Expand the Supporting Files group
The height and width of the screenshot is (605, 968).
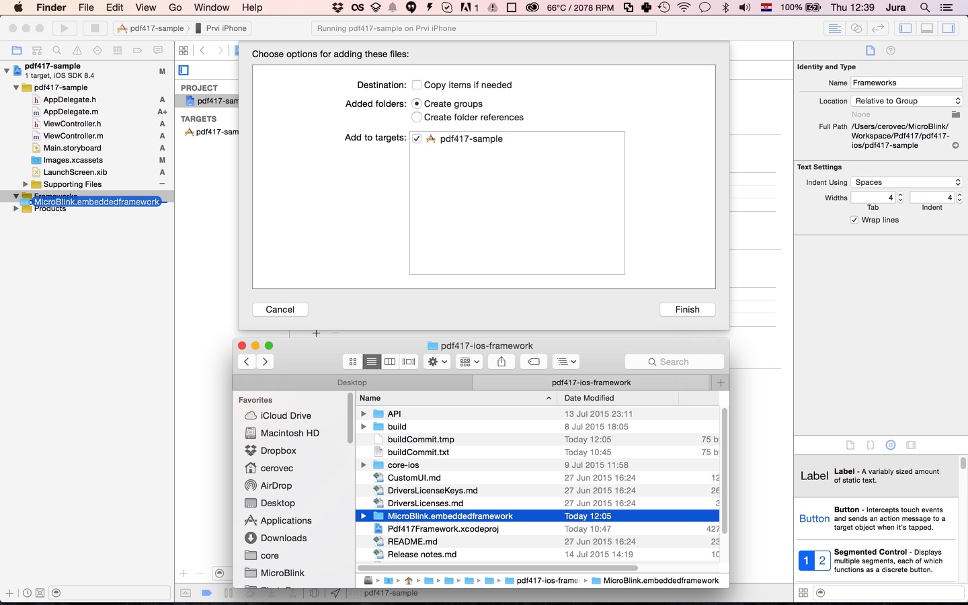pyautogui.click(x=26, y=184)
